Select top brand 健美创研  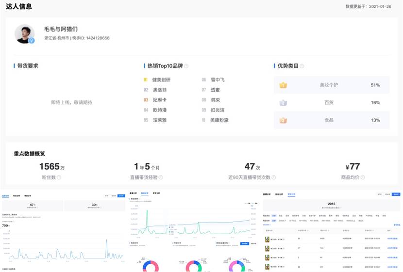(161, 80)
